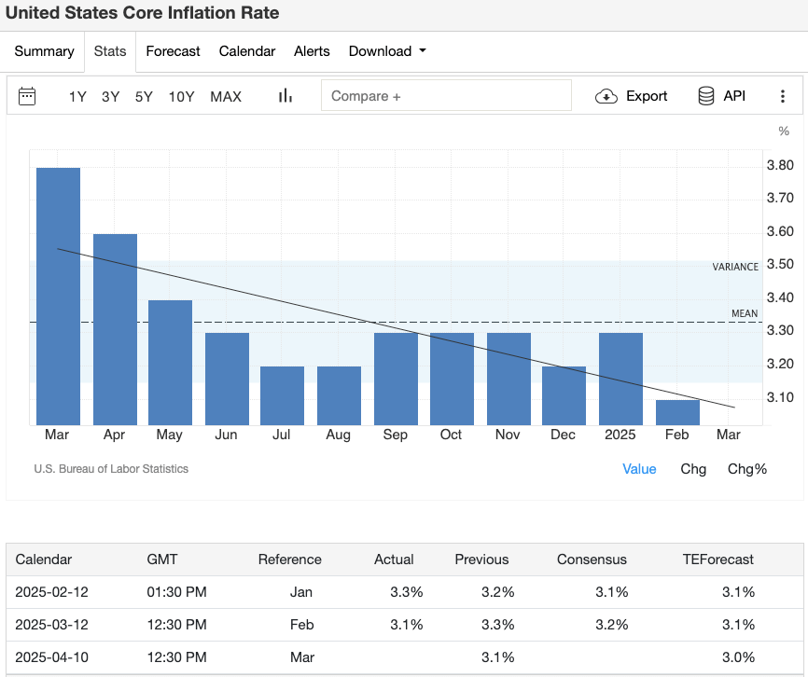Switch to the Forecast tab
808x677 pixels.
pos(173,51)
